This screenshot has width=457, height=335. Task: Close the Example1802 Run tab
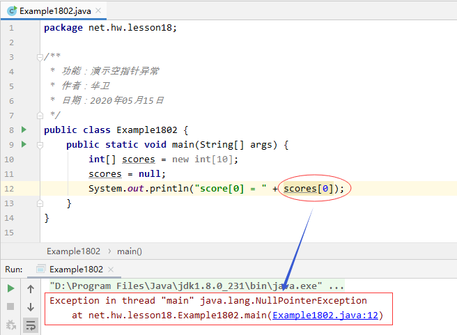click(x=111, y=270)
